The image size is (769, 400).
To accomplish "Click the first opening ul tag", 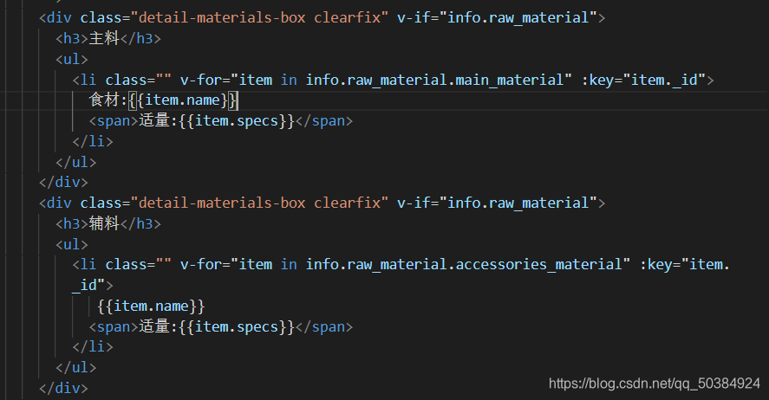I will pyautogui.click(x=72, y=59).
